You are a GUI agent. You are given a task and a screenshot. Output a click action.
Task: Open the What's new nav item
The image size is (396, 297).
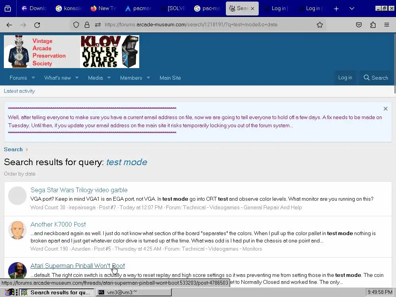(x=58, y=78)
